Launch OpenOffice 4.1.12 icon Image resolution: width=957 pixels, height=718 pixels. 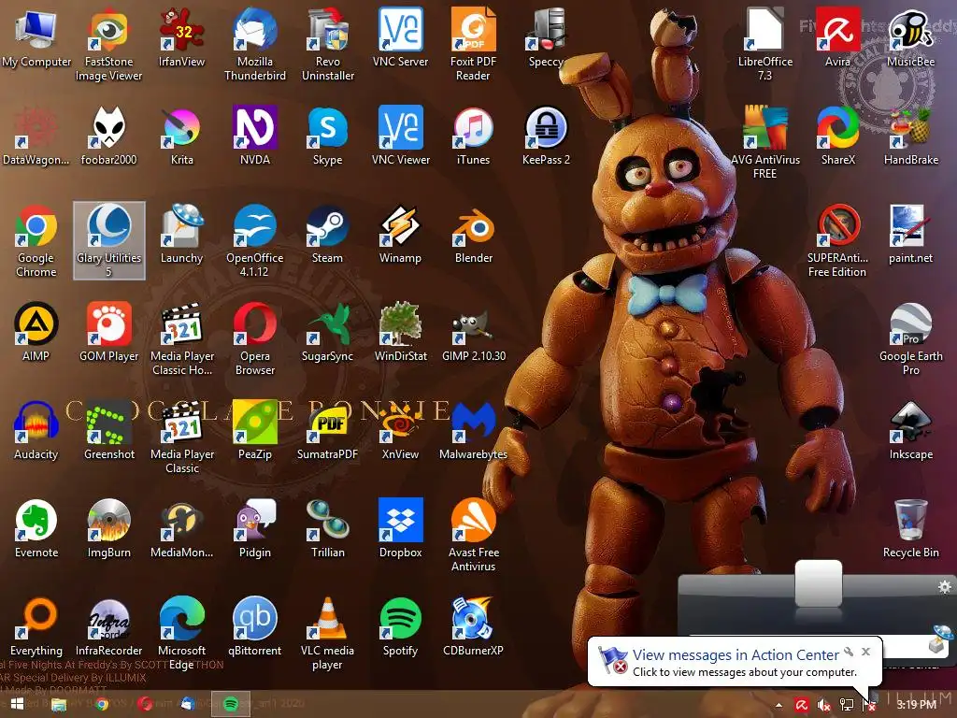point(255,241)
